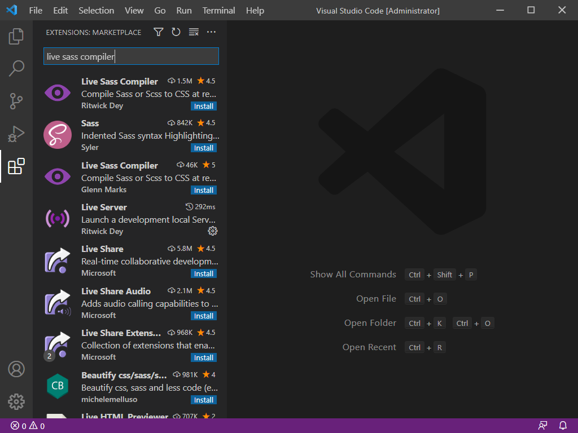Open the Explorer view in activity bar
Viewport: 578px width, 433px height.
tap(16, 36)
